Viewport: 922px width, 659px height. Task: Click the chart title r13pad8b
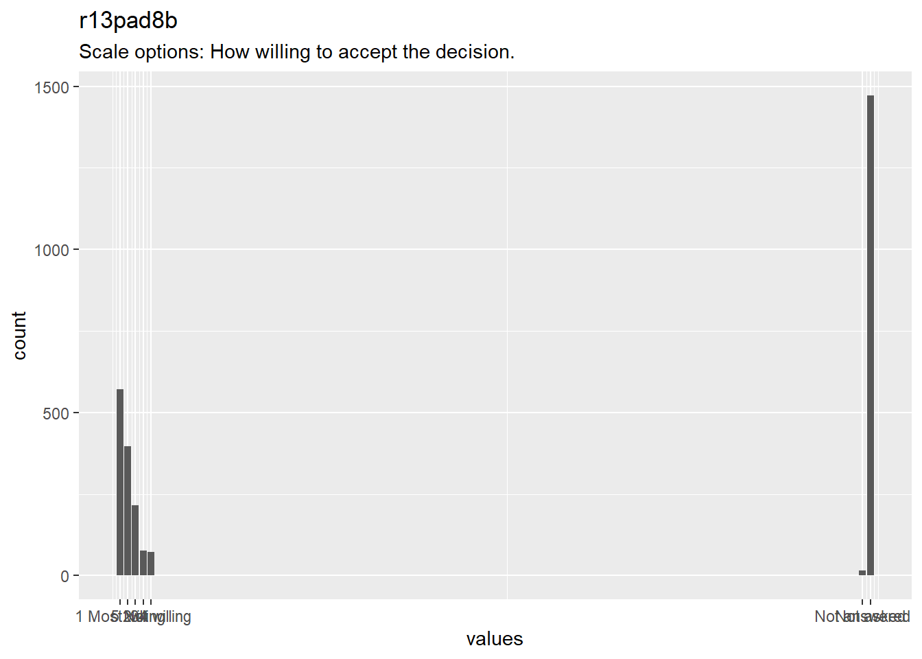pos(128,21)
